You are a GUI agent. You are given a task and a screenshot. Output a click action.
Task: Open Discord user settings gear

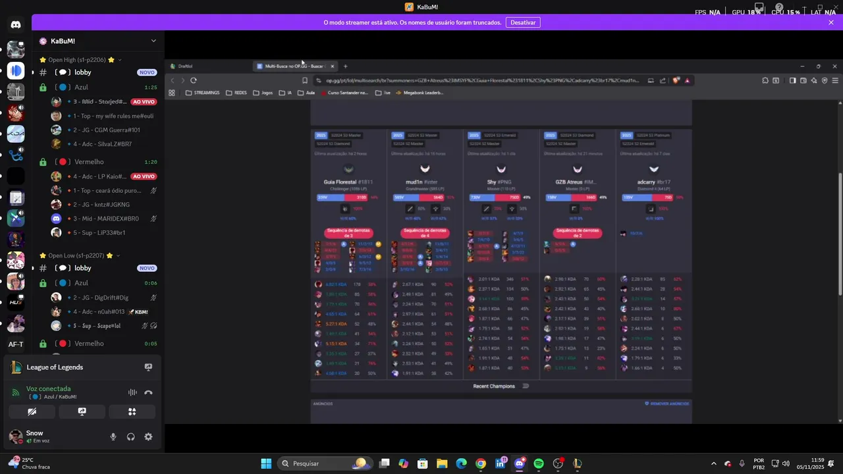[x=148, y=436]
